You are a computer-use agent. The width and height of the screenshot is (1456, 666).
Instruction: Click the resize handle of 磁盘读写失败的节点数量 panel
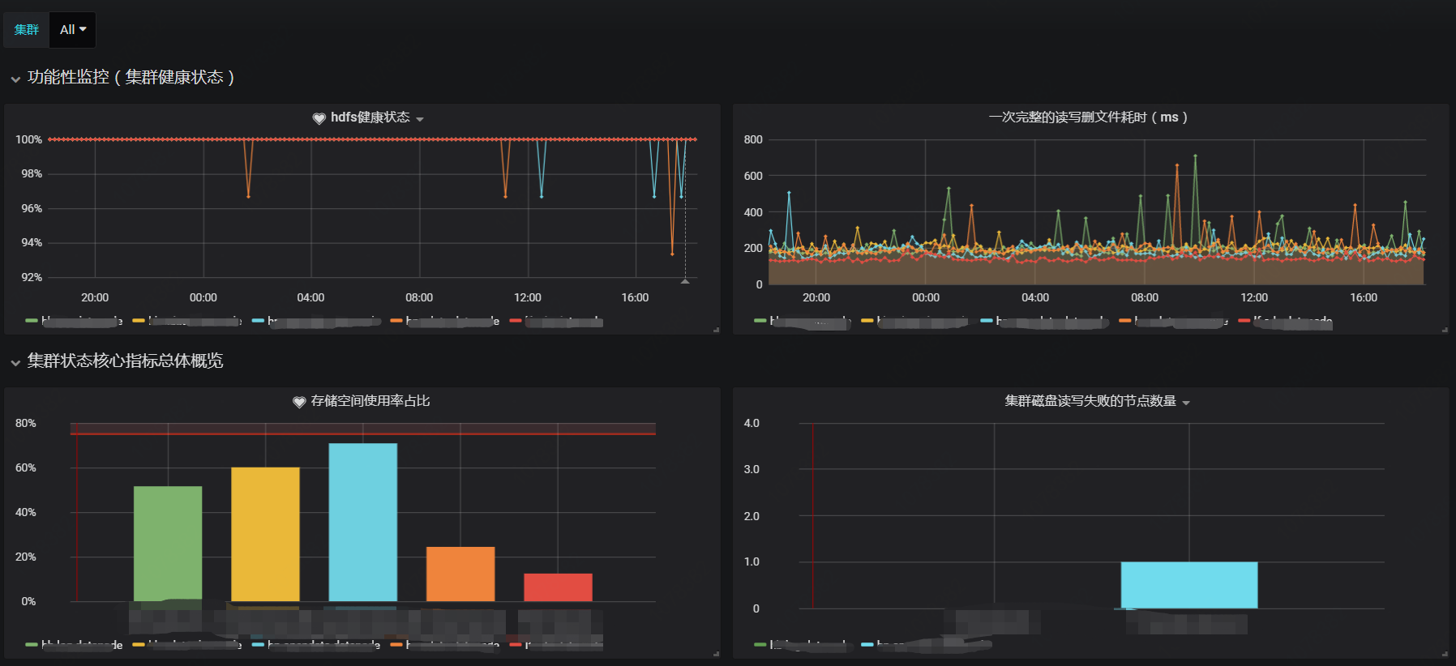pyautogui.click(x=1445, y=654)
